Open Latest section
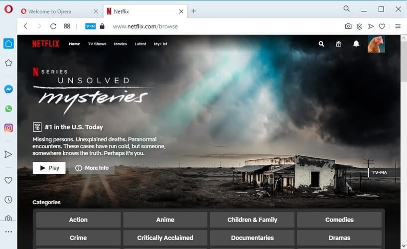This screenshot has height=249, width=407. pyautogui.click(x=140, y=44)
